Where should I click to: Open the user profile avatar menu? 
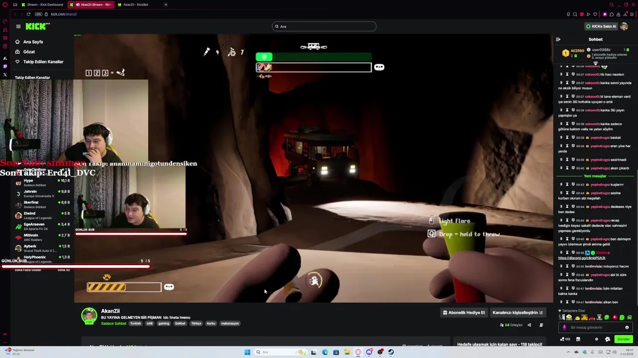click(624, 26)
